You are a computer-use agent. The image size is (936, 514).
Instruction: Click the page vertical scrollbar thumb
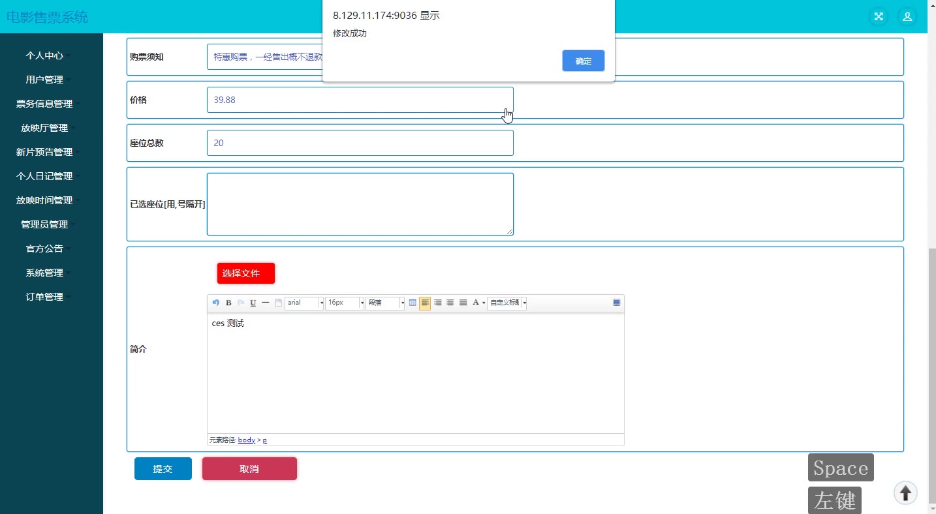pos(931,376)
